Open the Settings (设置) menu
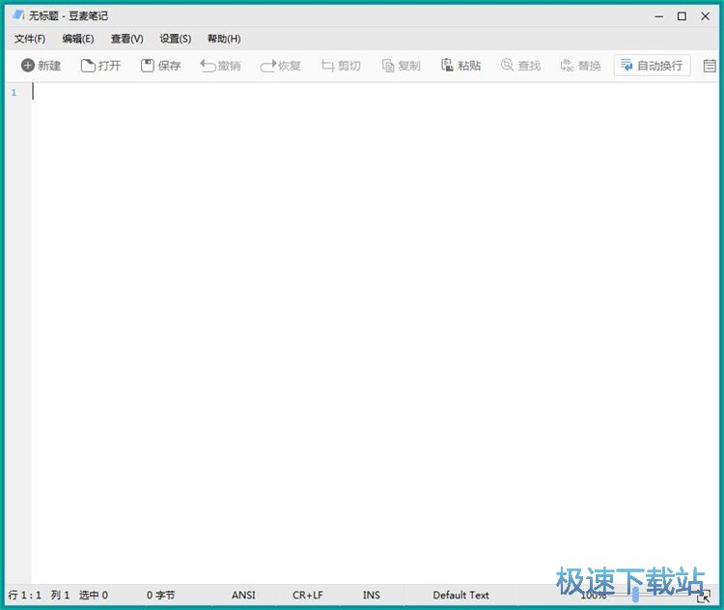The width and height of the screenshot is (724, 610). tap(175, 39)
